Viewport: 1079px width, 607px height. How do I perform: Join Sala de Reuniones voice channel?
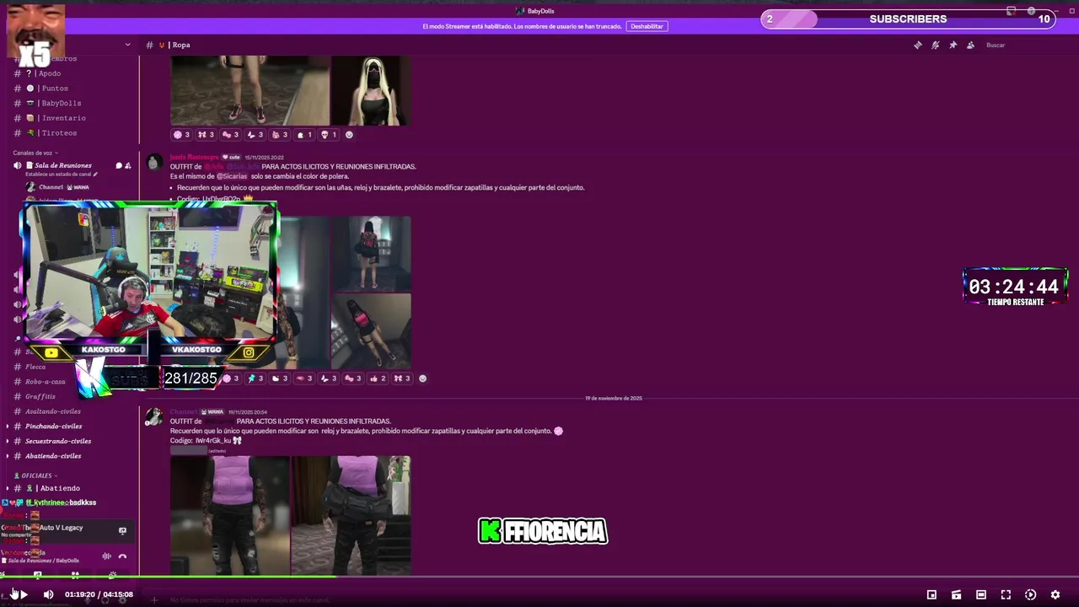(63, 165)
